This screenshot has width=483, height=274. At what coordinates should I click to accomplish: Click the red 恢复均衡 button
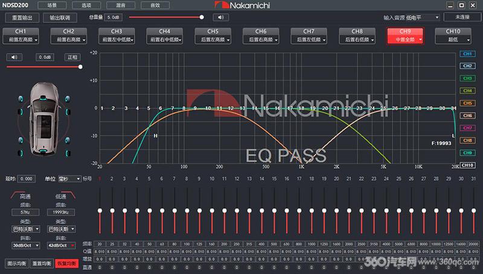67,264
